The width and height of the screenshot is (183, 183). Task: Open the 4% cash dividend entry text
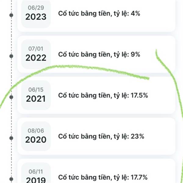click(x=99, y=13)
